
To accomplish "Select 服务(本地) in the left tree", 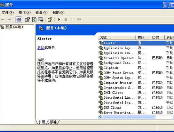I will click(14, 27).
